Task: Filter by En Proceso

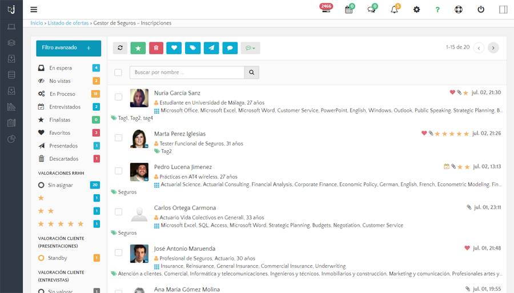Action: tap(69, 94)
